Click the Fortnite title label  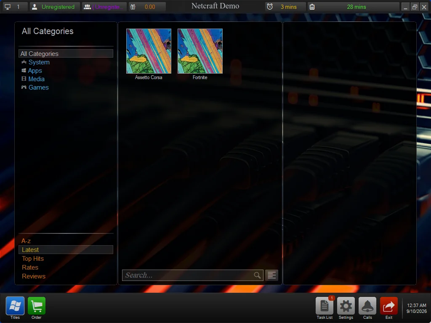point(200,77)
